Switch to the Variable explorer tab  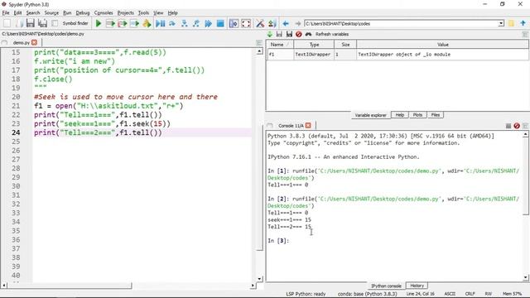pos(370,115)
